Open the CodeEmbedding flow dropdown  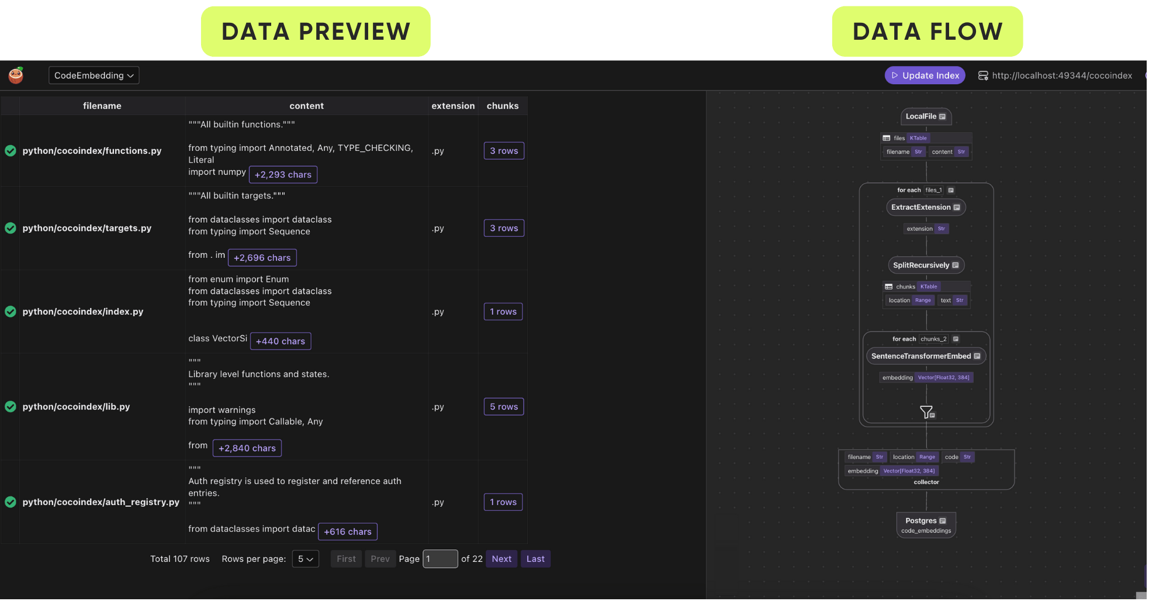point(94,75)
